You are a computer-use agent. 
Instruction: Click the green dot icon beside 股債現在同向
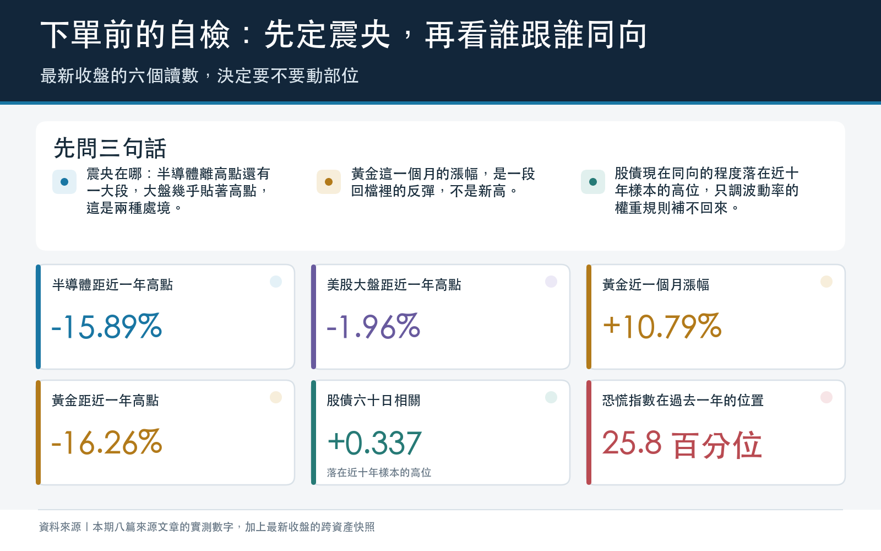[593, 182]
